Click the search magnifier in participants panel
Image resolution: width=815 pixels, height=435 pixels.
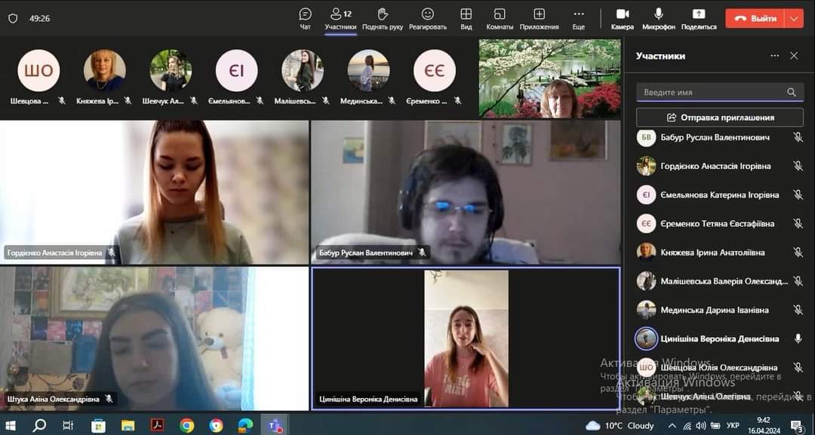click(791, 92)
